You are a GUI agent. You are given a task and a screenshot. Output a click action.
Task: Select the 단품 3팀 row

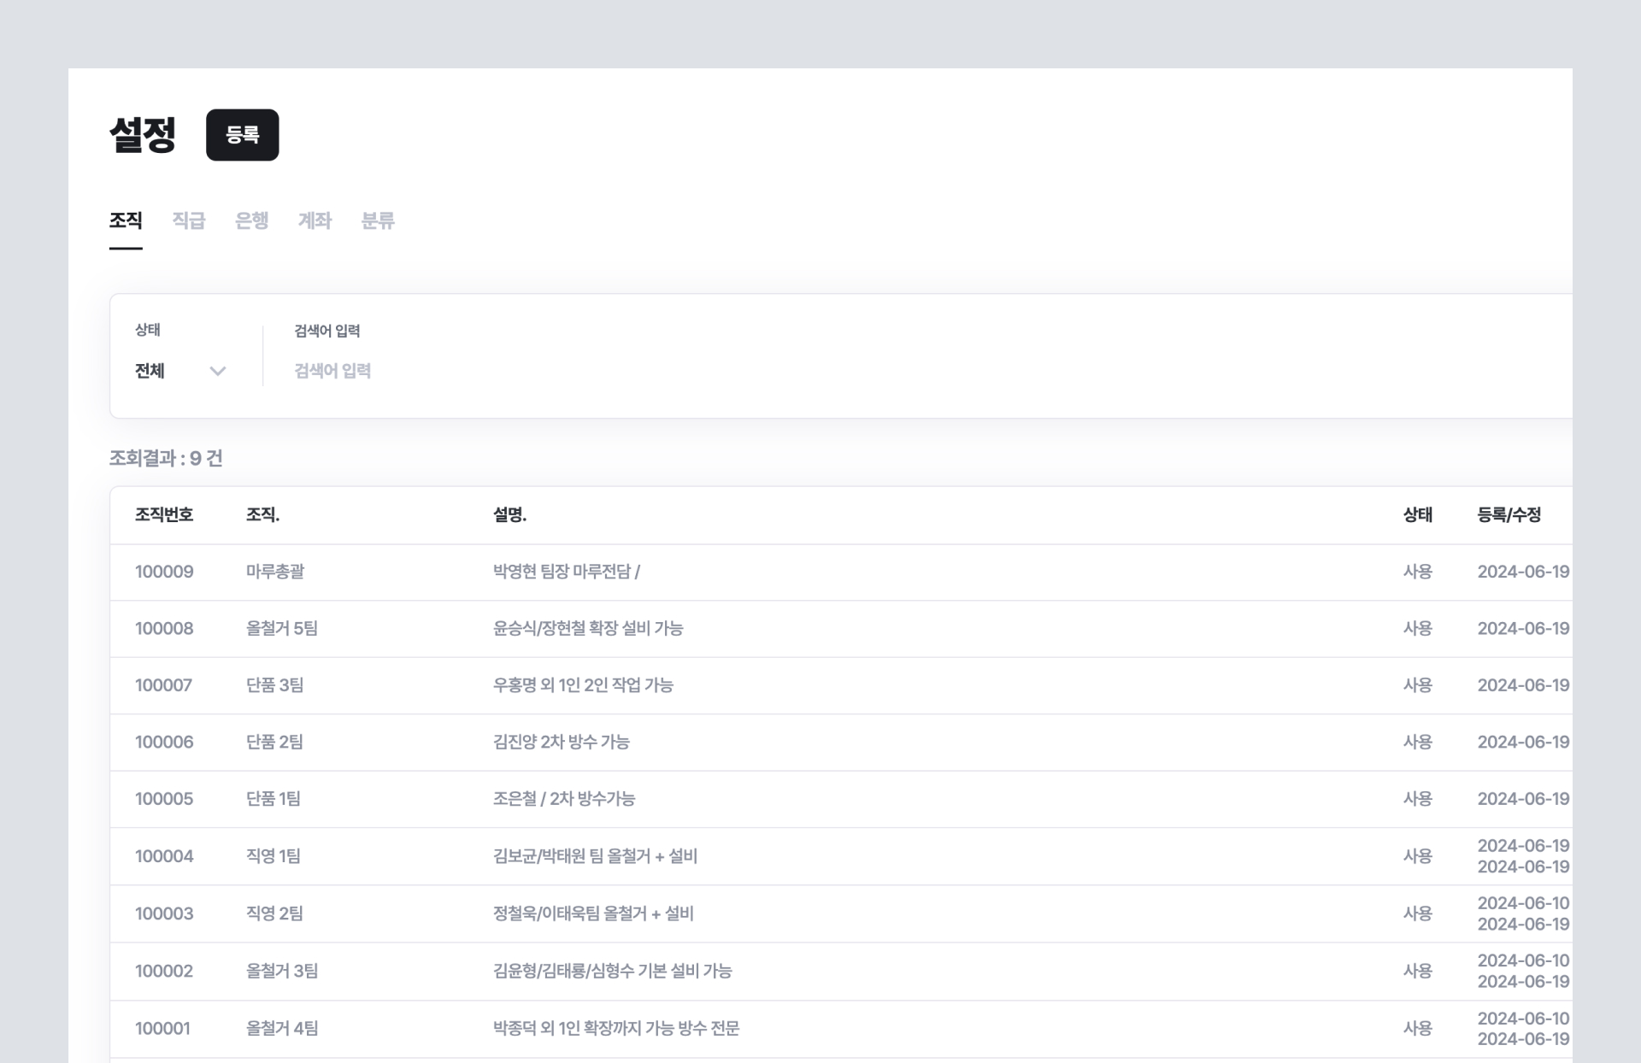pyautogui.click(x=275, y=685)
